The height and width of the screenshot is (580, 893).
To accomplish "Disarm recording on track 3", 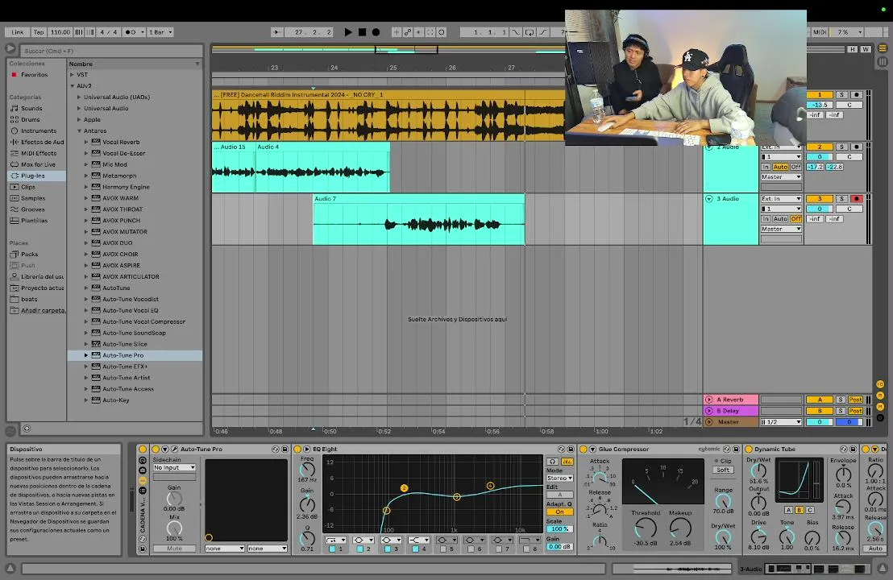I will pos(856,199).
